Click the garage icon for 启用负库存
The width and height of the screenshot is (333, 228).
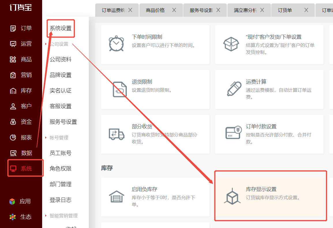pyautogui.click(x=116, y=196)
